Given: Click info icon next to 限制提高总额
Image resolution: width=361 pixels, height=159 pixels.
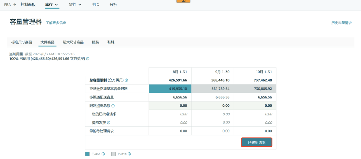Looking at the screenshot, I should pos(113,106).
